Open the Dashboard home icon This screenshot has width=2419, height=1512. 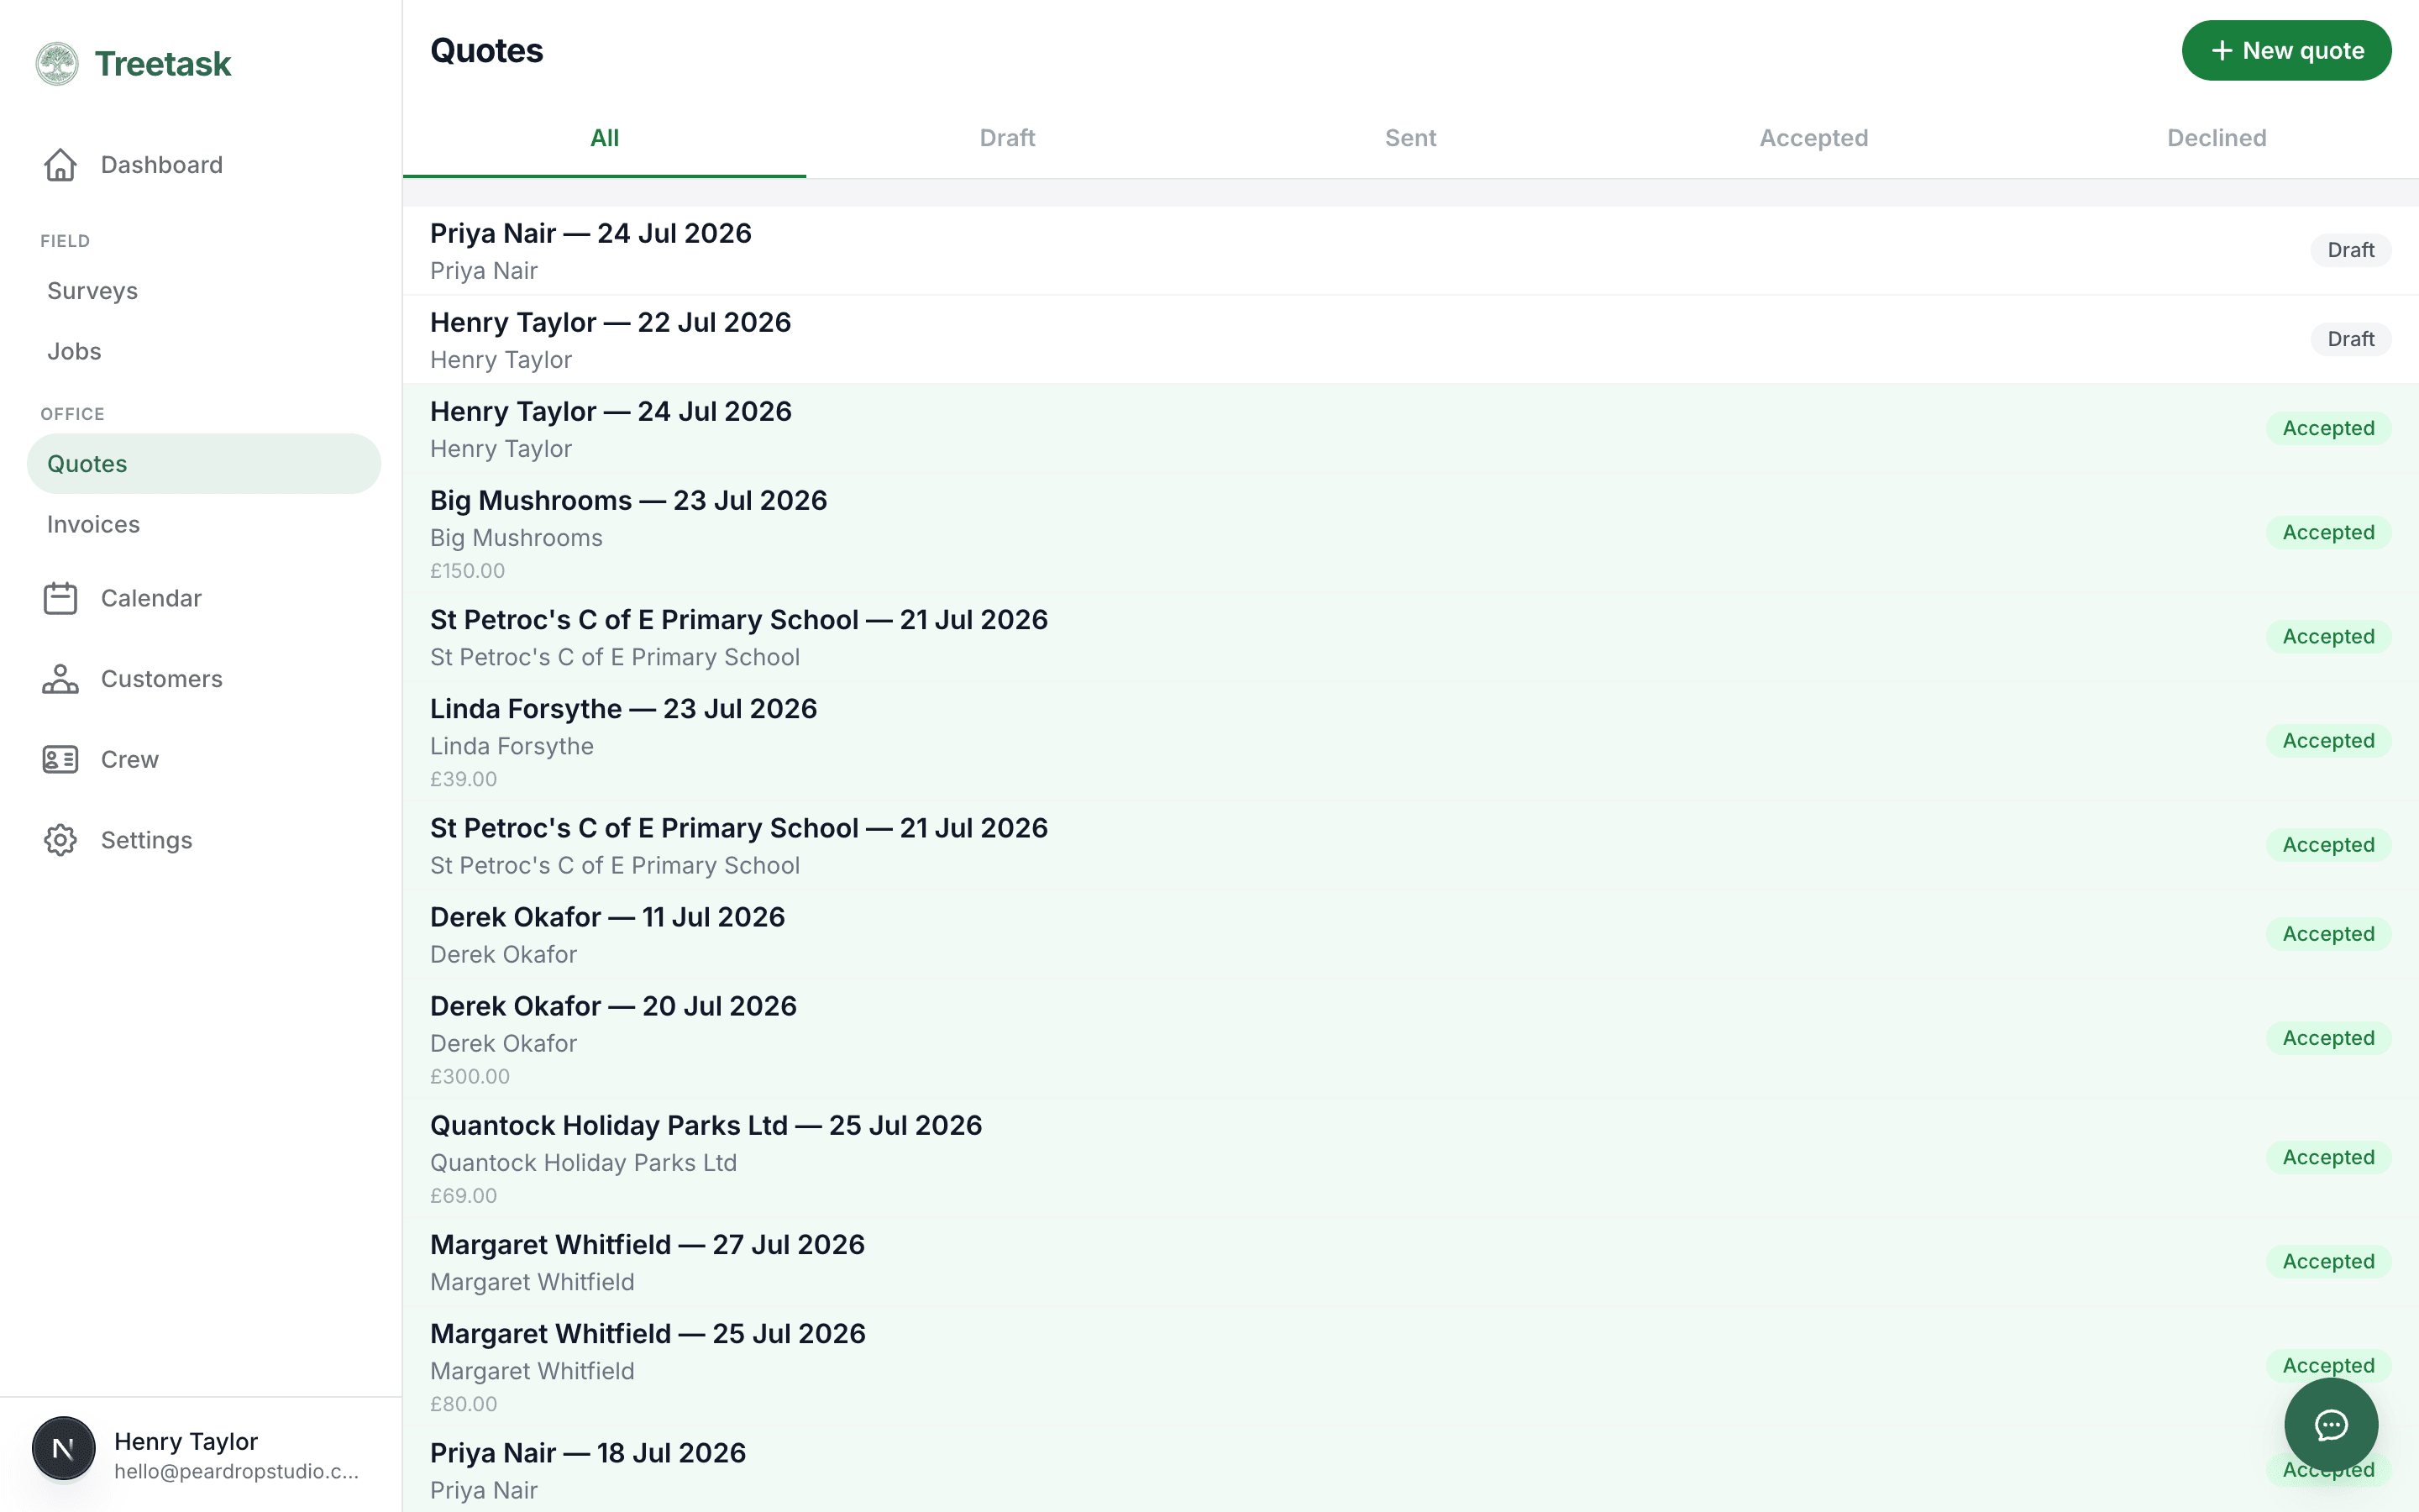coord(60,165)
